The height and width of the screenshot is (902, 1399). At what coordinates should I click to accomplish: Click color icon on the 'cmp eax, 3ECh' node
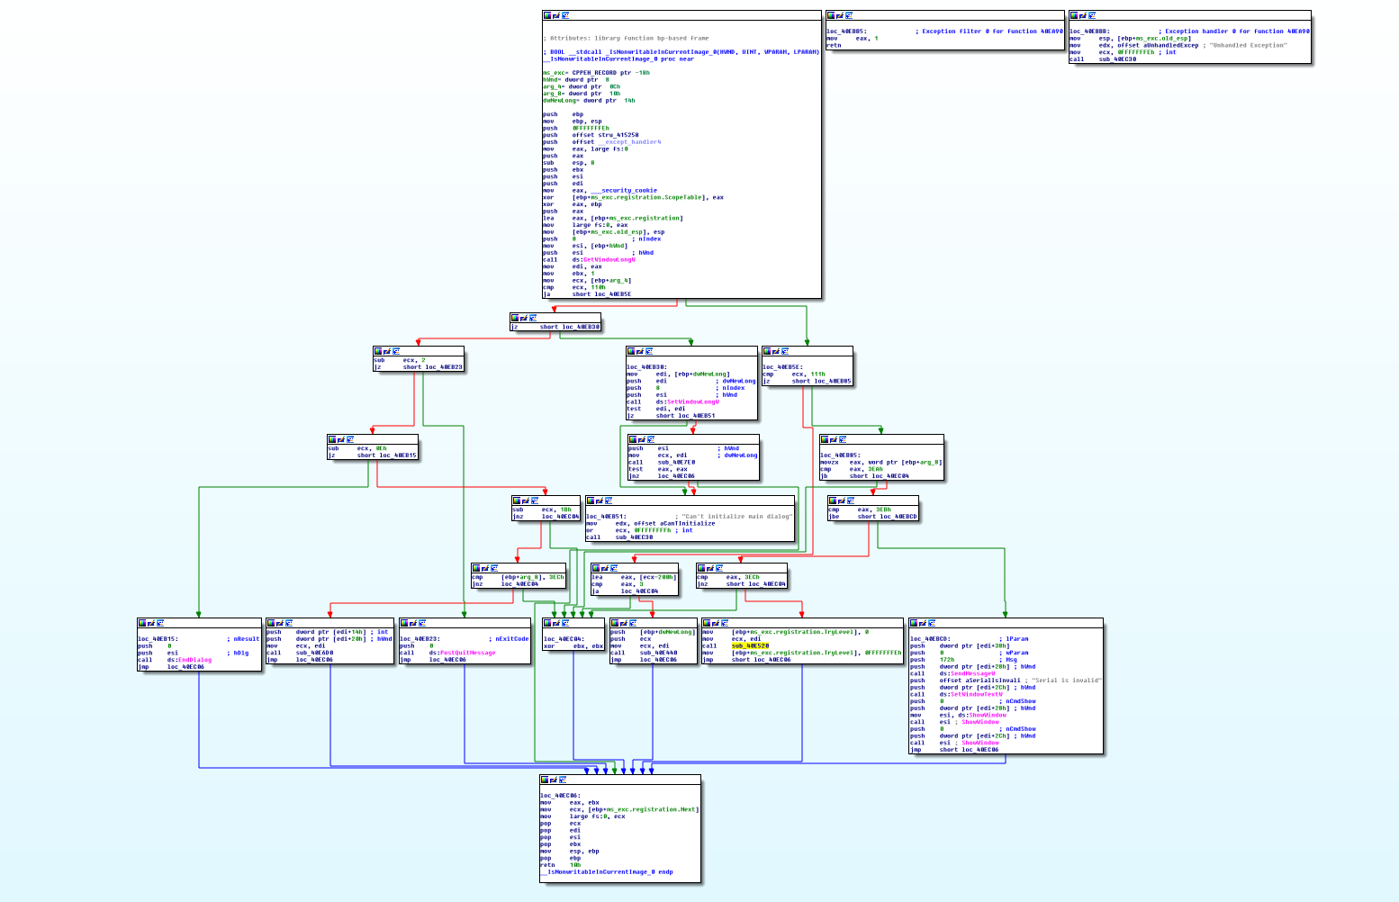pos(701,568)
